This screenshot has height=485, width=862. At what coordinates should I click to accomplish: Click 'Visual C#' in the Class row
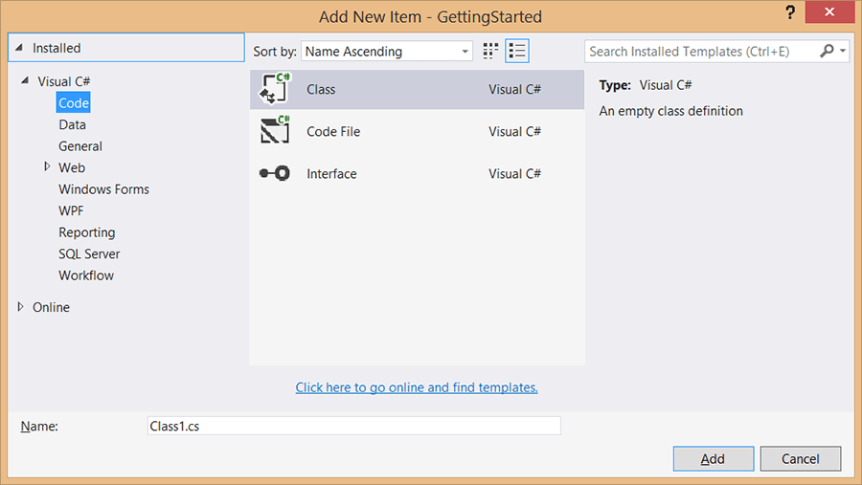[514, 89]
